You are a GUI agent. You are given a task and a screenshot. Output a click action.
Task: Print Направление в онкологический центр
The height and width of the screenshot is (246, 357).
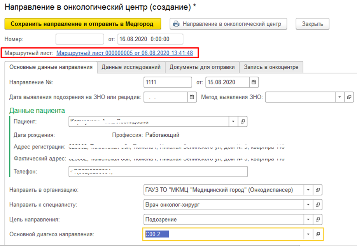pyautogui.click(x=228, y=24)
